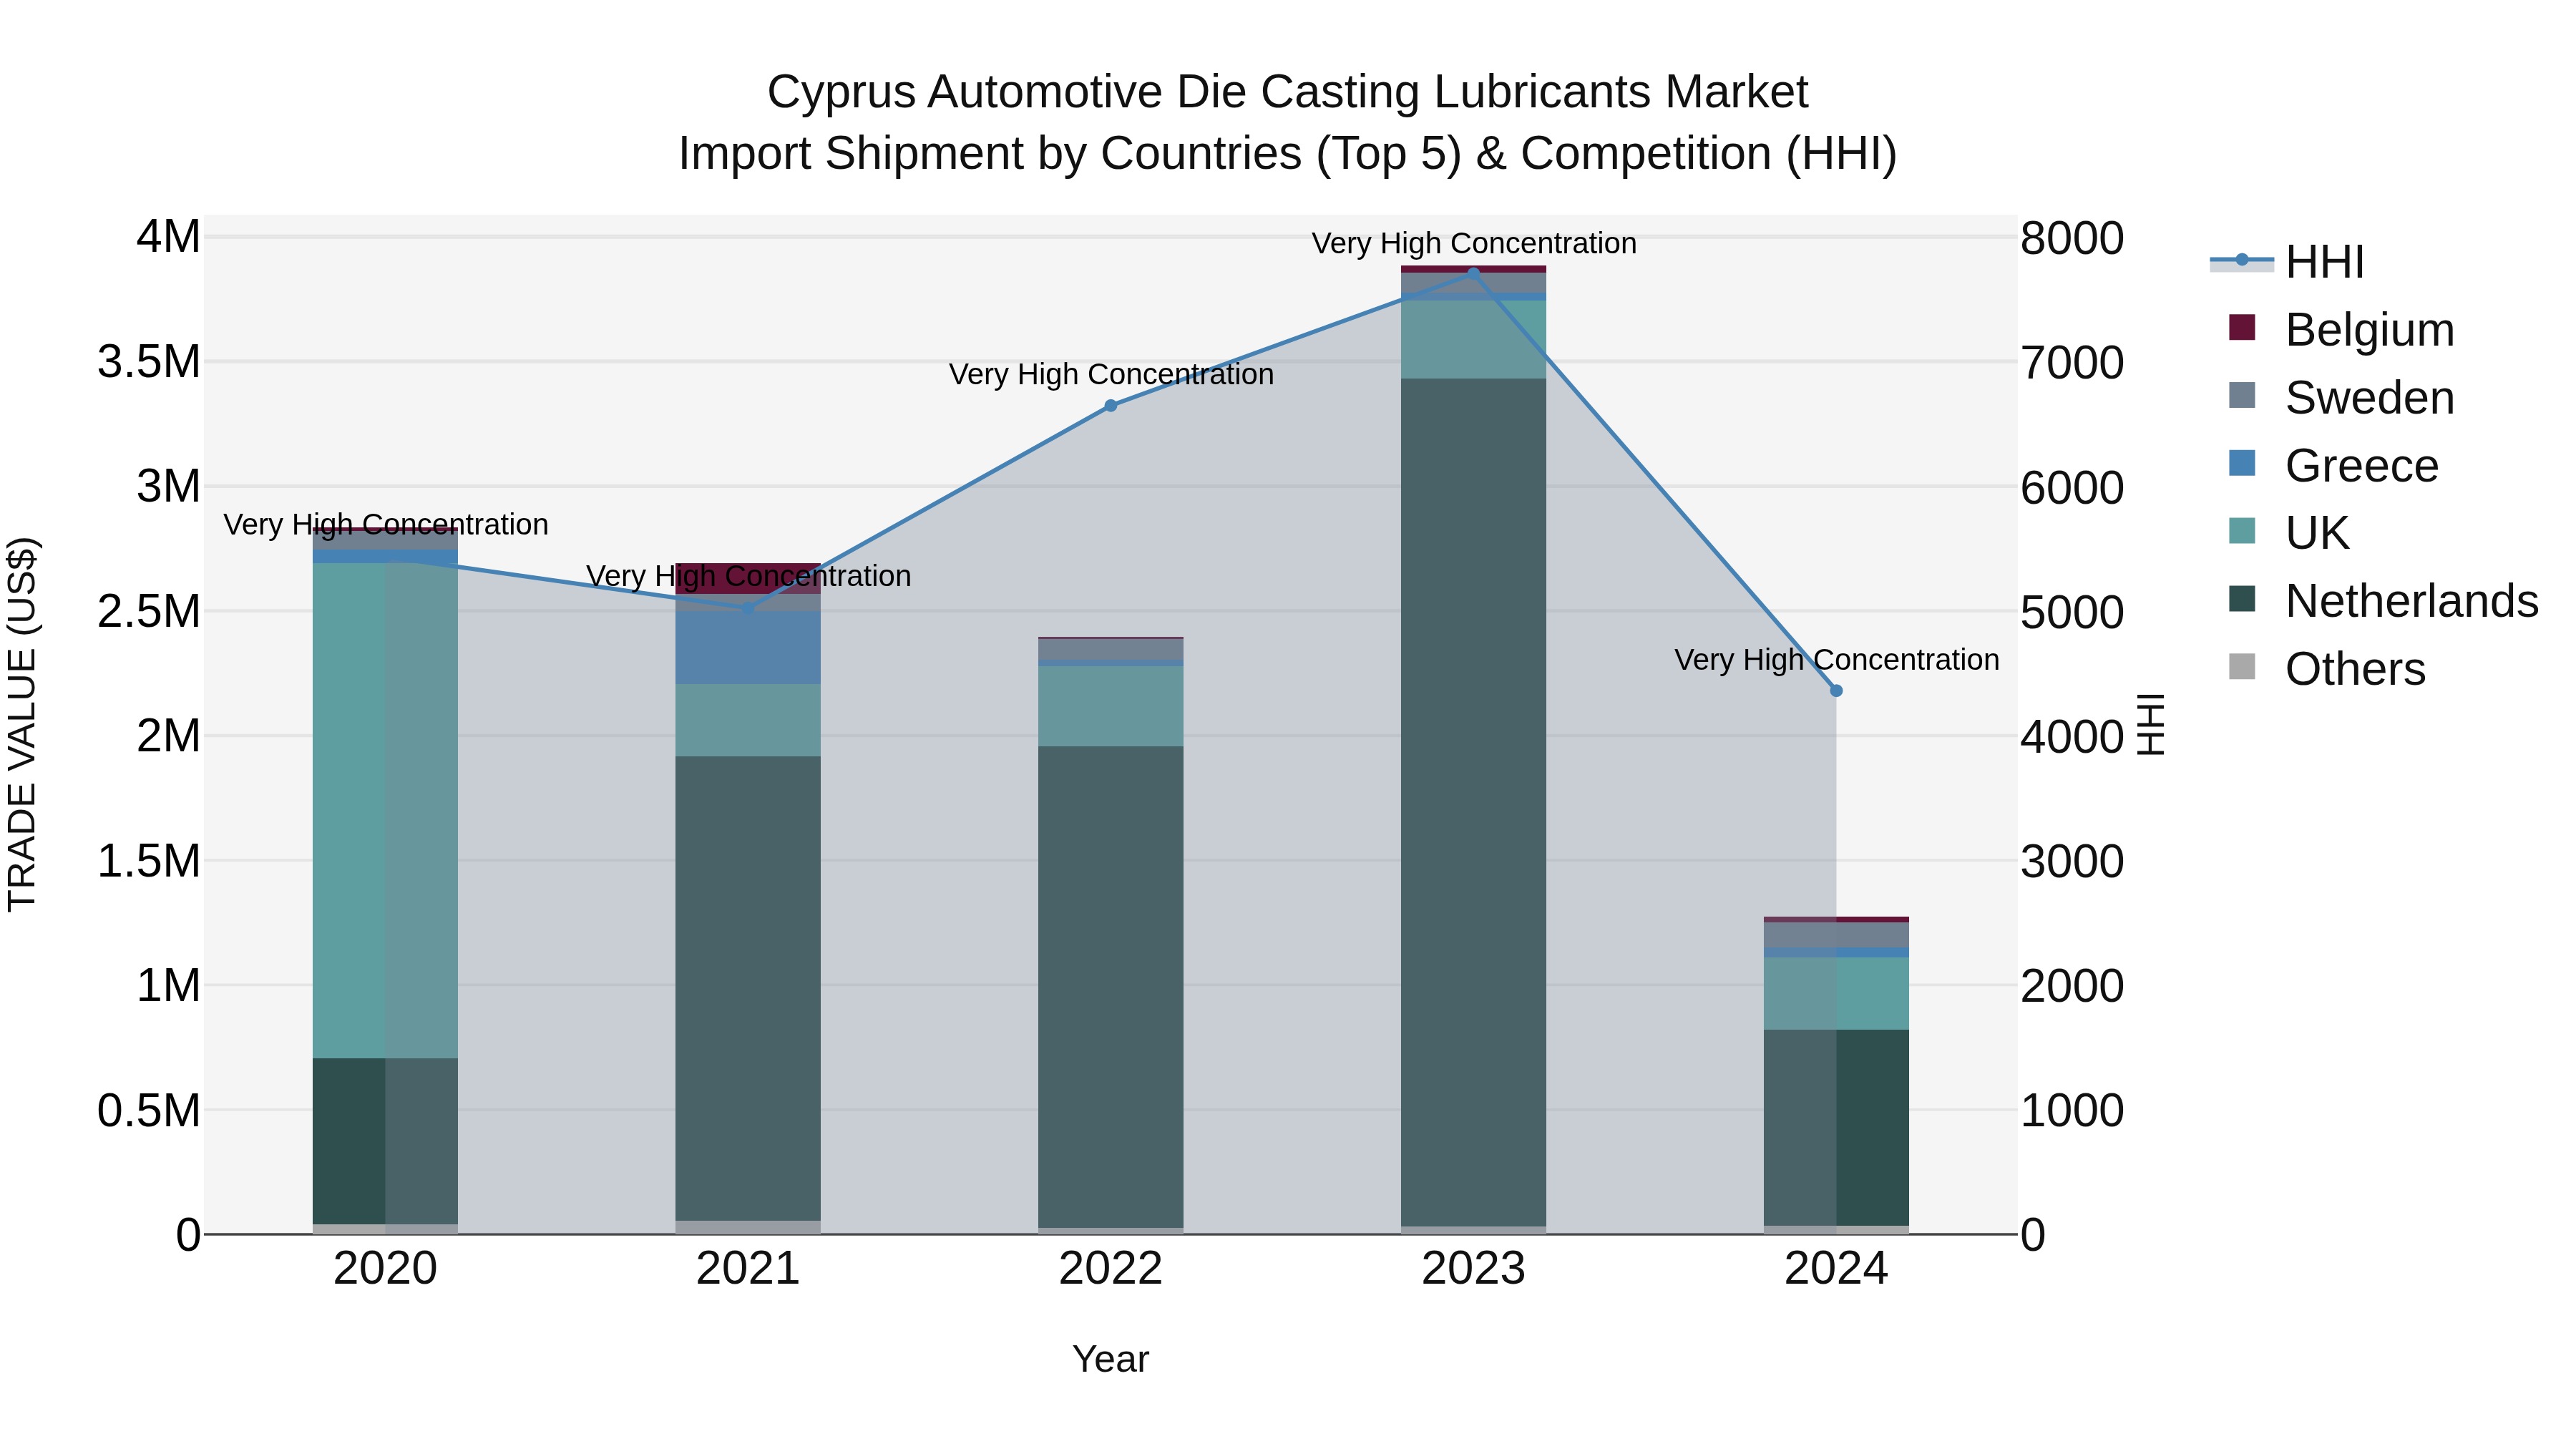Toggle the Netherlands legend entry
Image resolution: width=2576 pixels, height=1449 pixels.
click(x=2383, y=601)
